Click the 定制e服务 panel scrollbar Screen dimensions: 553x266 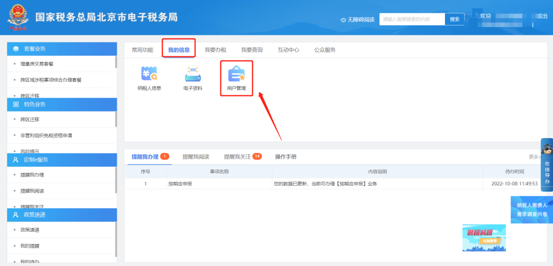click(x=116, y=180)
